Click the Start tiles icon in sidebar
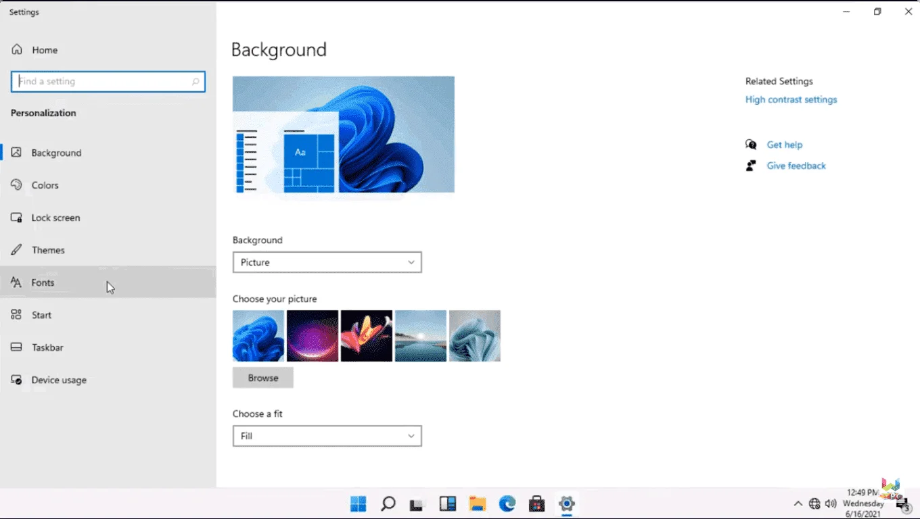 [x=17, y=315]
